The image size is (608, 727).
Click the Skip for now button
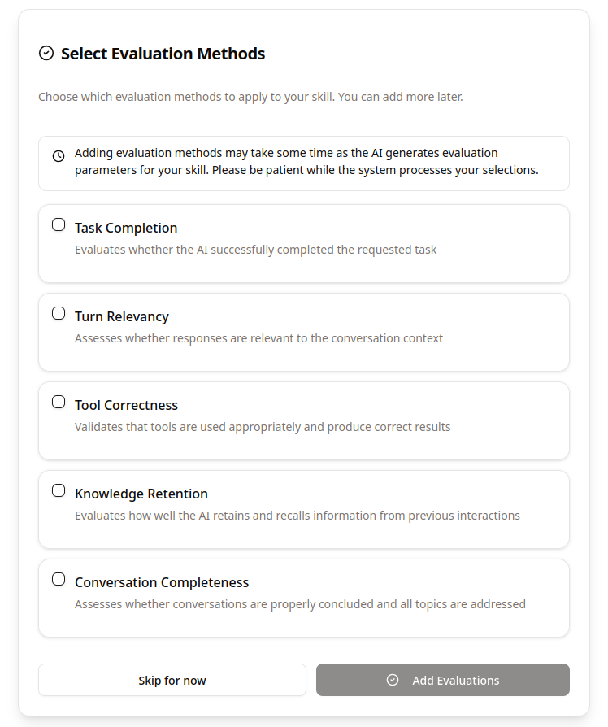click(x=172, y=680)
